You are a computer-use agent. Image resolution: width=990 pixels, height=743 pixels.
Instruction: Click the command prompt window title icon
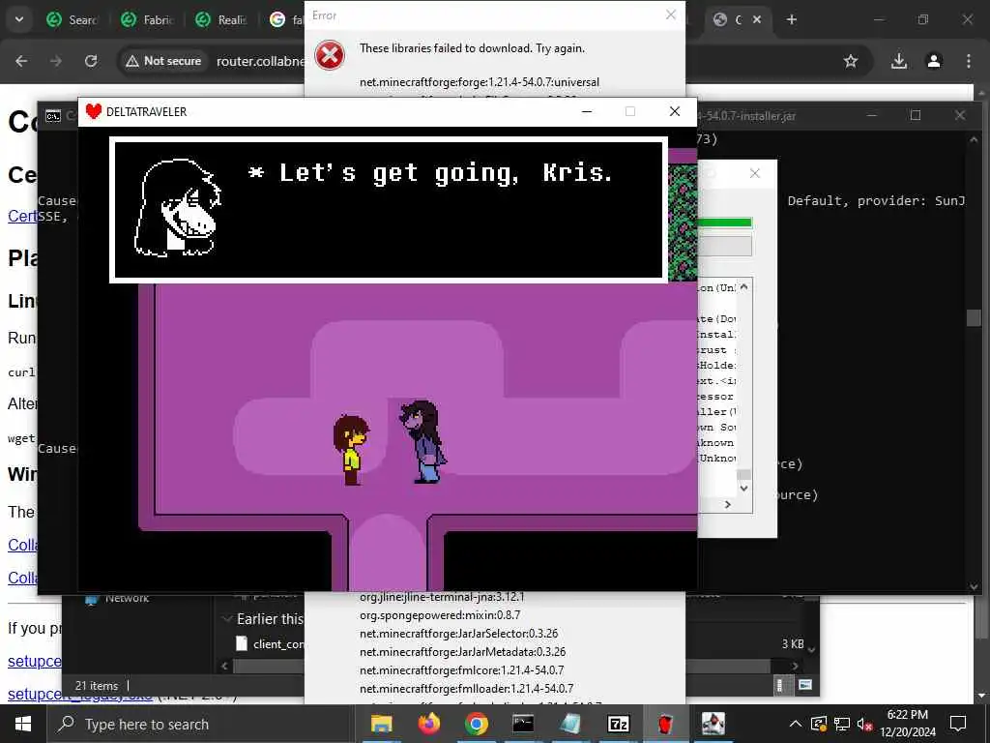point(53,116)
